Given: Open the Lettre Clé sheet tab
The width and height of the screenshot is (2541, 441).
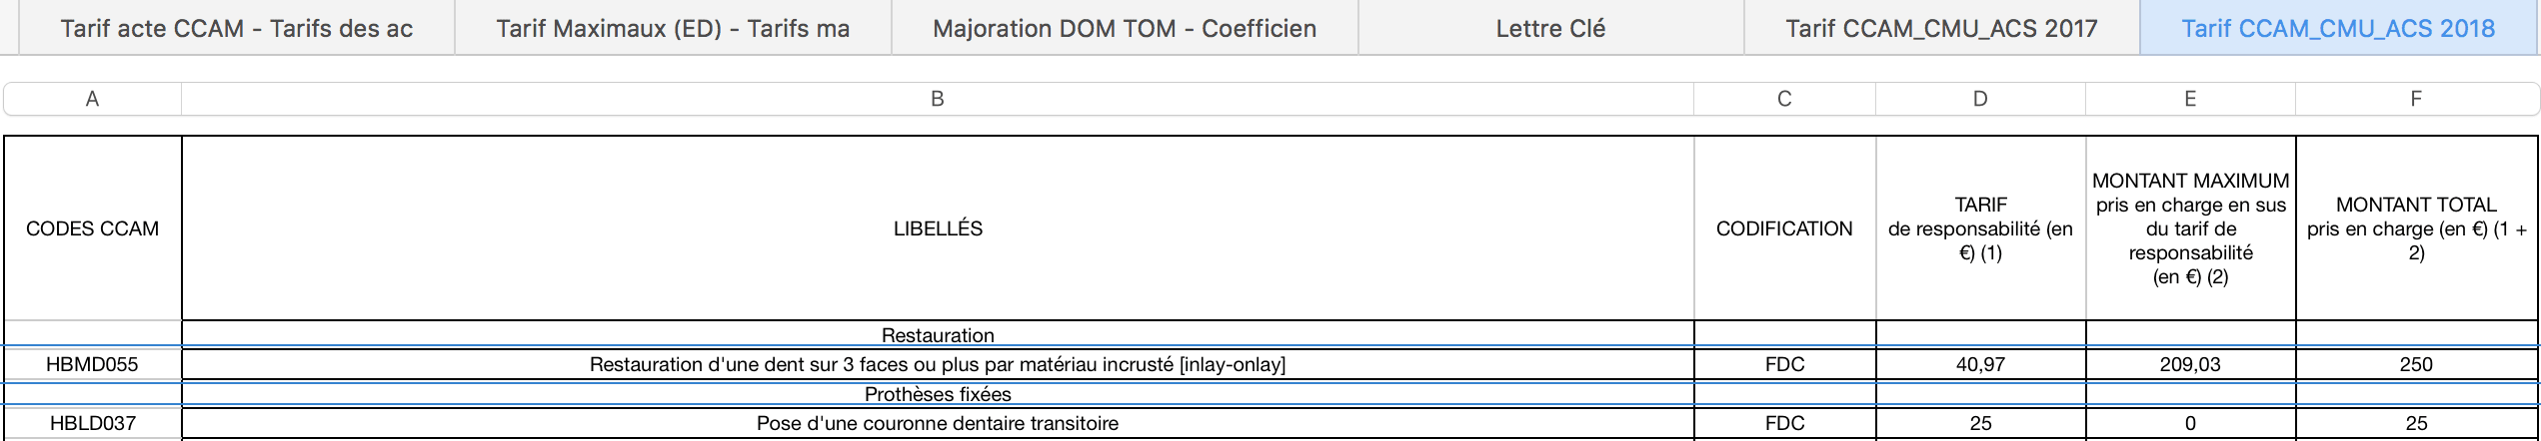Looking at the screenshot, I should 1550,28.
